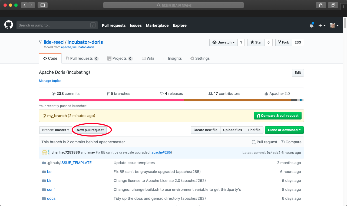This screenshot has width=347, height=206.
Task: Open apache/incubator-doris forked-from link
Action: click(x=78, y=47)
